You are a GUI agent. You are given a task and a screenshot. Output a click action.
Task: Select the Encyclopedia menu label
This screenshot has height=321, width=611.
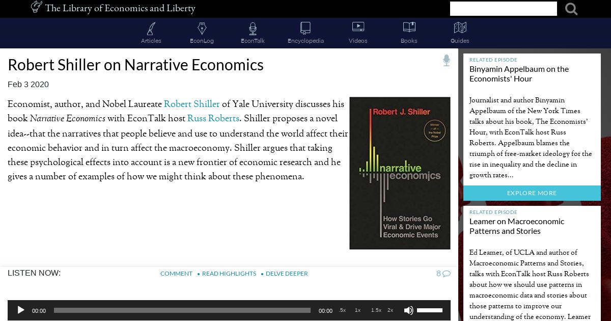(305, 41)
